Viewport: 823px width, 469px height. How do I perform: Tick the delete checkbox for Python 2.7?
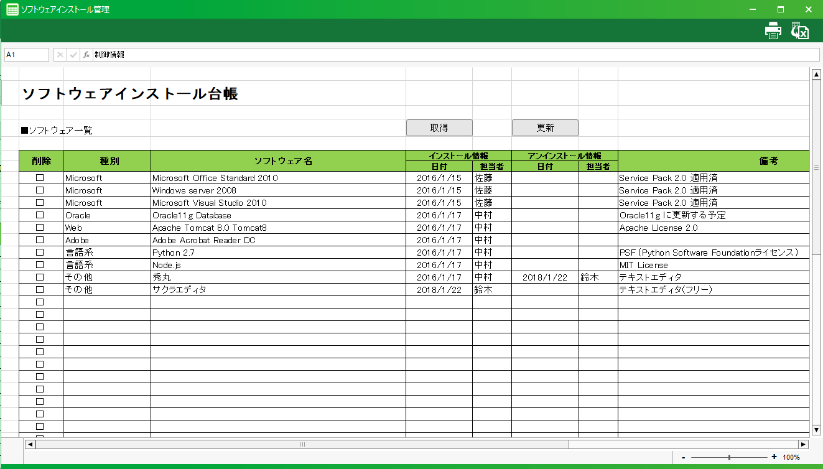[x=40, y=253]
